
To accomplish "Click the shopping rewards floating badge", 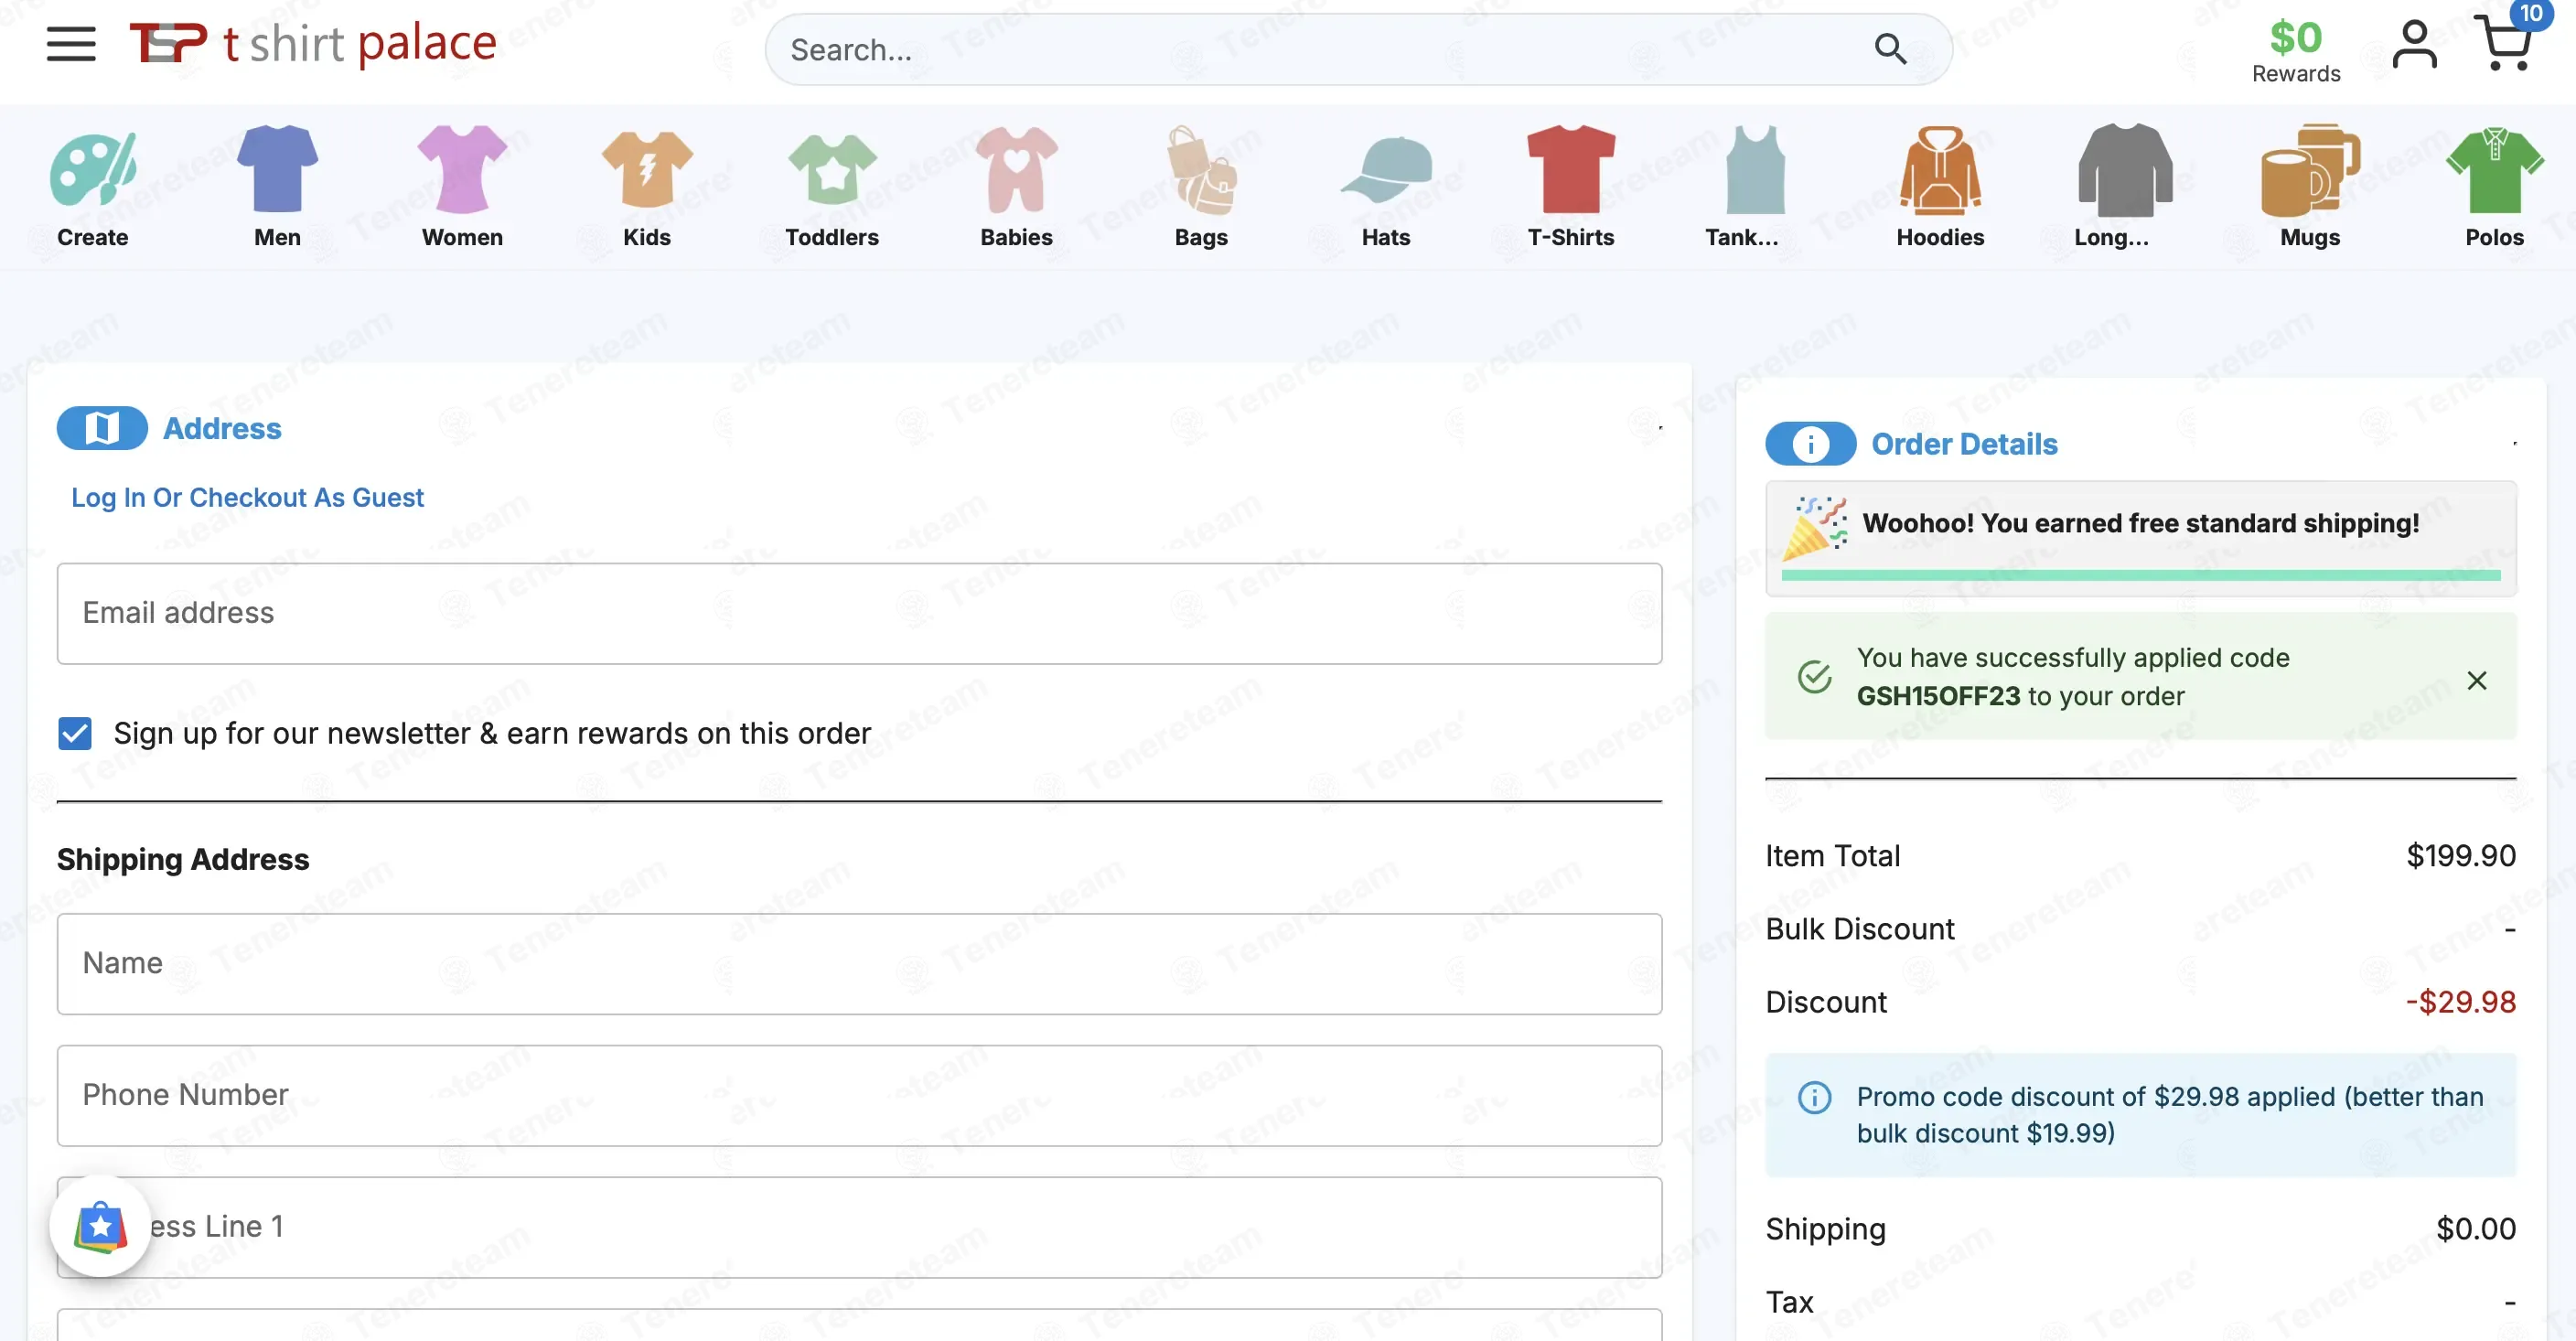I will [x=100, y=1227].
